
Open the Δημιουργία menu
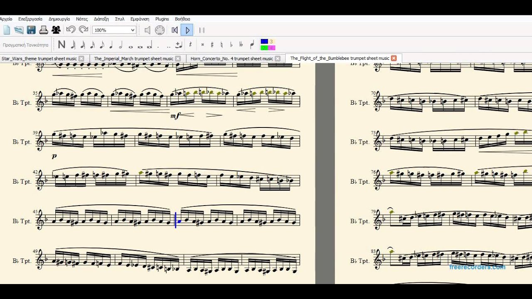coord(59,19)
